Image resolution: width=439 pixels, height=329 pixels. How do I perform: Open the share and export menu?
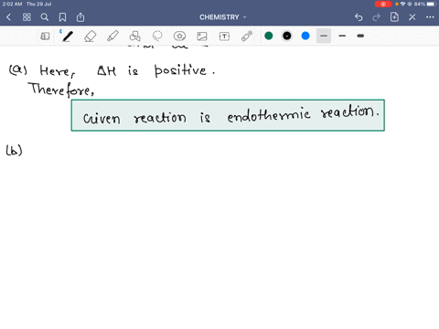click(80, 17)
